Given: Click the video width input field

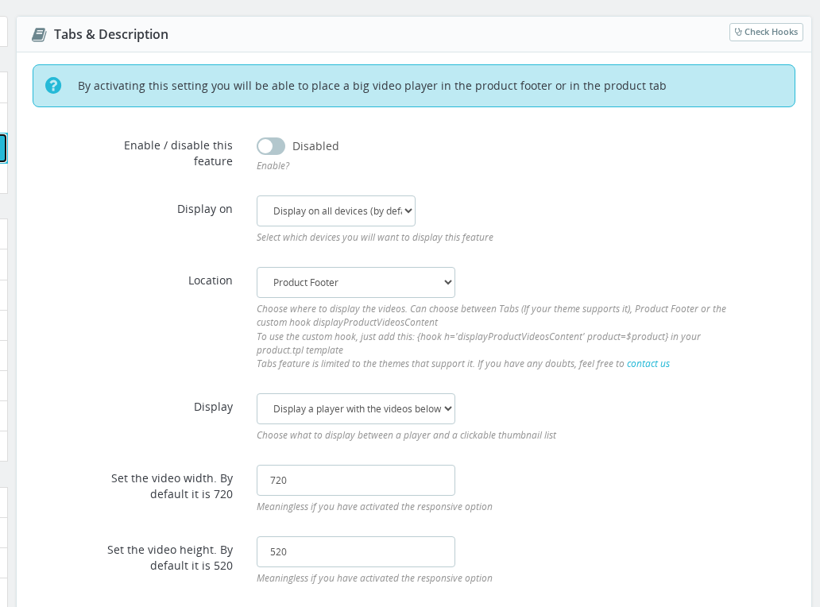Looking at the screenshot, I should coord(356,480).
